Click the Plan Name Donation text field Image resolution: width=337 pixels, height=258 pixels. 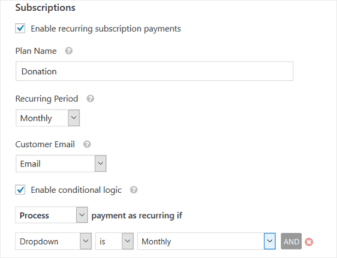point(154,71)
